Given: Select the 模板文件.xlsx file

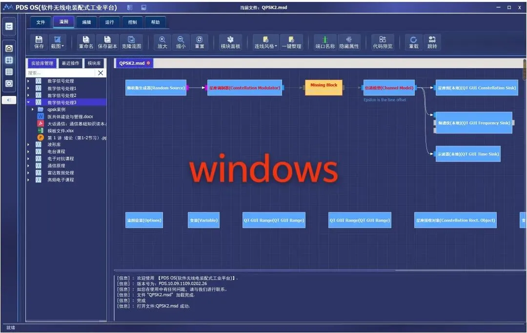Looking at the screenshot, I should tap(61, 131).
